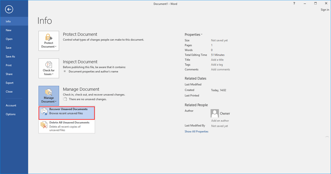Open Account settings
The width and height of the screenshot is (331, 174).
14,105
